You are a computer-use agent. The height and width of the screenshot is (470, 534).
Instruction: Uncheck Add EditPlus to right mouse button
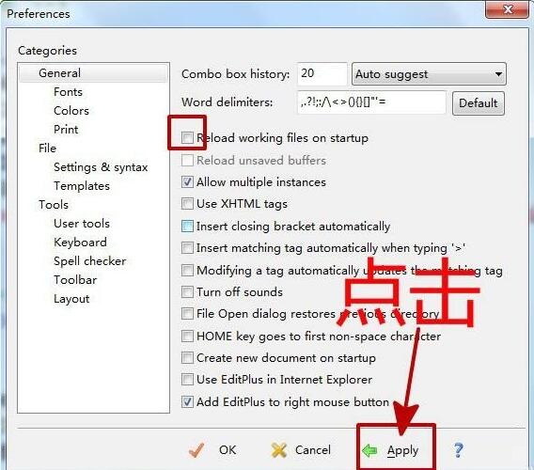pyautogui.click(x=187, y=402)
